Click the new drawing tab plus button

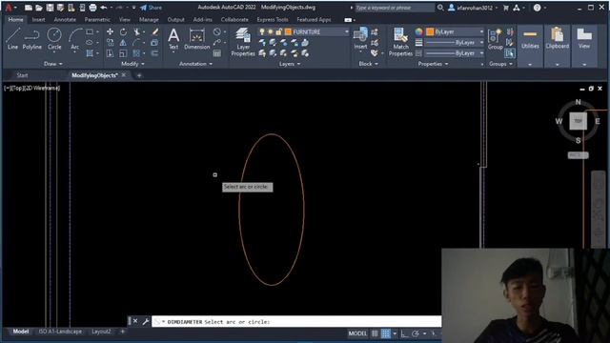[139, 75]
